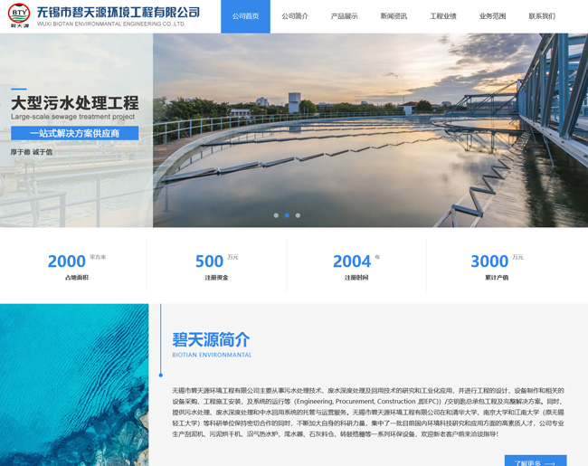The height and width of the screenshot is (466, 588).
Task: Click the 大型污水处理工程 banner heading
Action: 75,102
